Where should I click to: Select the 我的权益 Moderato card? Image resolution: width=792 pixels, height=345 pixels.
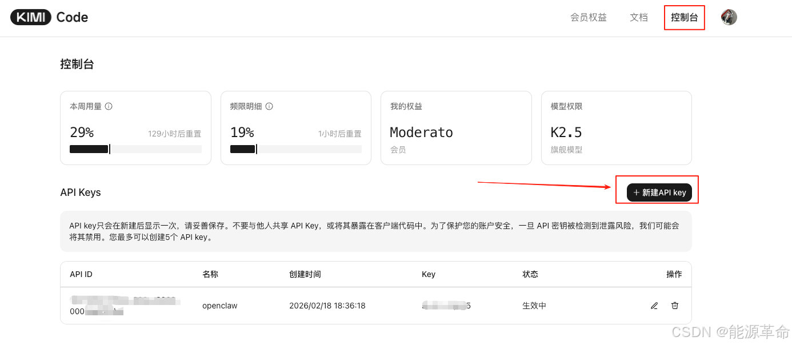click(x=456, y=128)
